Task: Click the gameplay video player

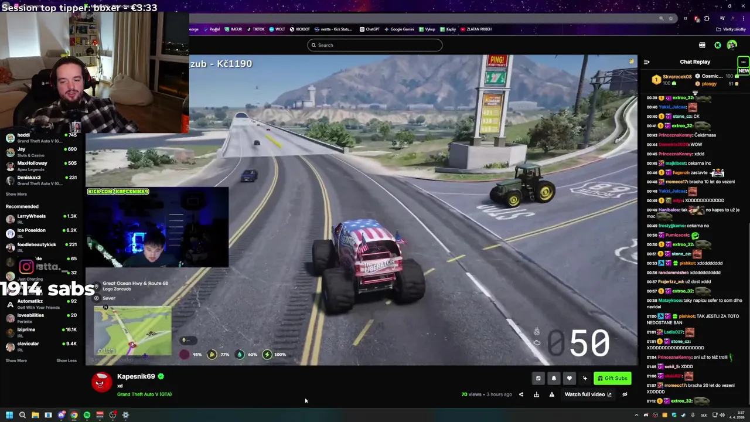Action: 362,210
